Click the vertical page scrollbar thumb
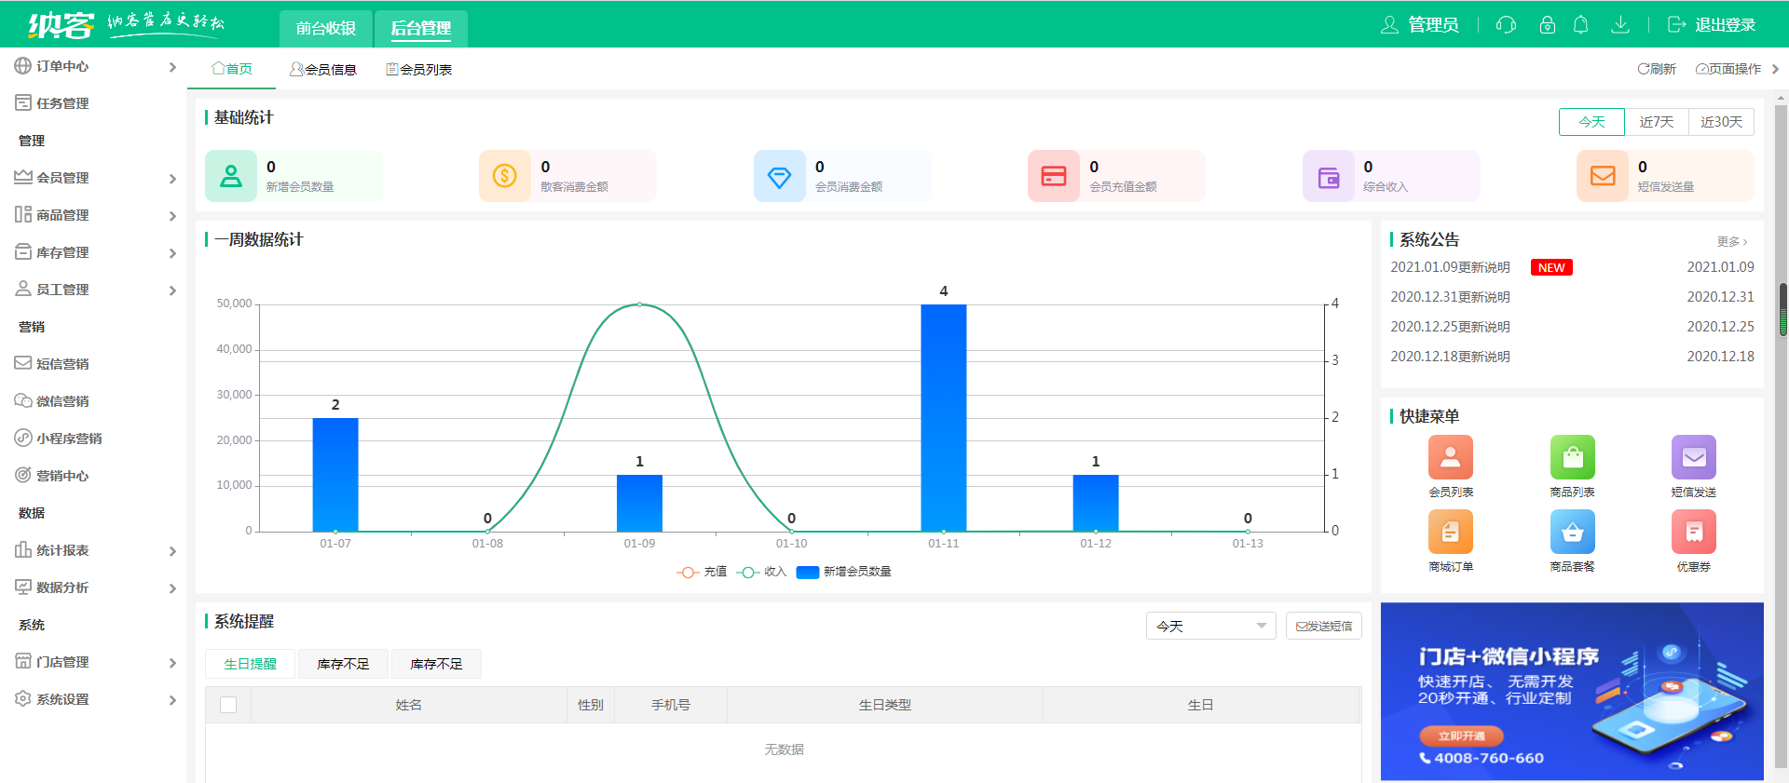 coord(1782,309)
